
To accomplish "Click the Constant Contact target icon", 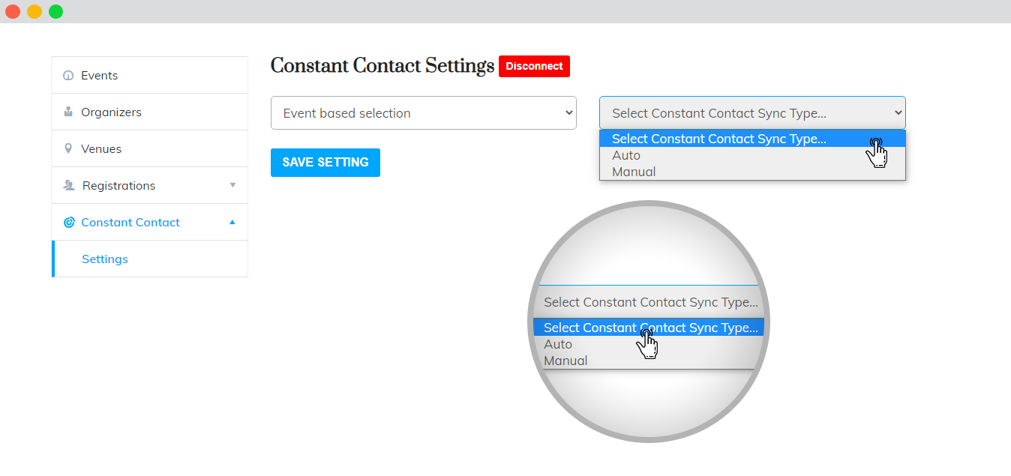I will coord(69,223).
